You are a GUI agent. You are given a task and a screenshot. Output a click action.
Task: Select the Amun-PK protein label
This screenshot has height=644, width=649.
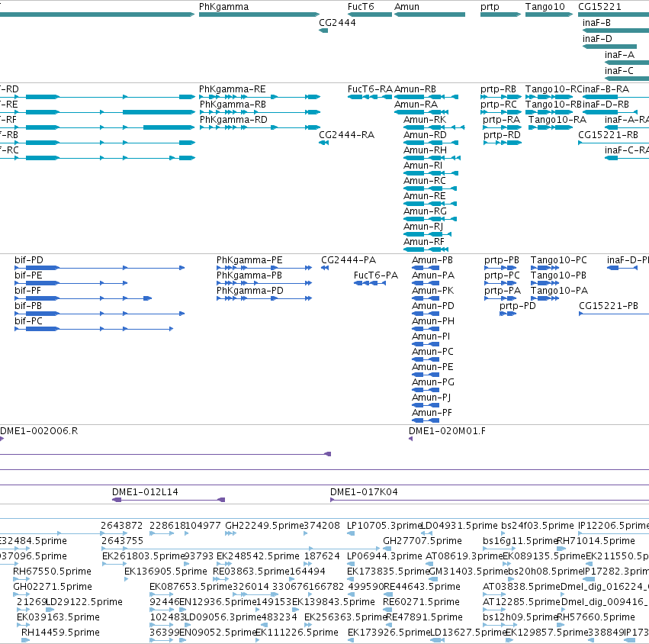pos(432,291)
